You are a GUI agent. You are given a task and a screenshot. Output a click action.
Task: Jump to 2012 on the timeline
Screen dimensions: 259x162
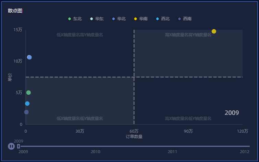click(245, 152)
